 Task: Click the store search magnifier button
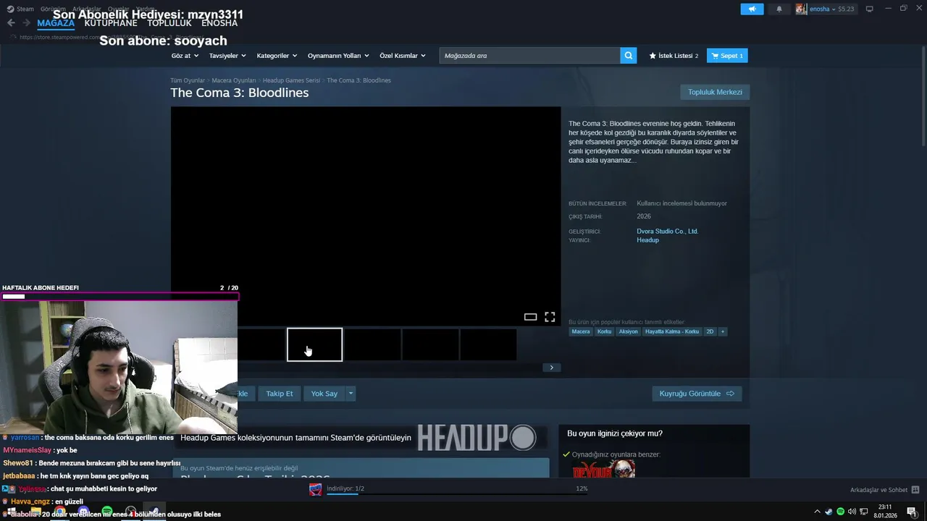point(629,56)
